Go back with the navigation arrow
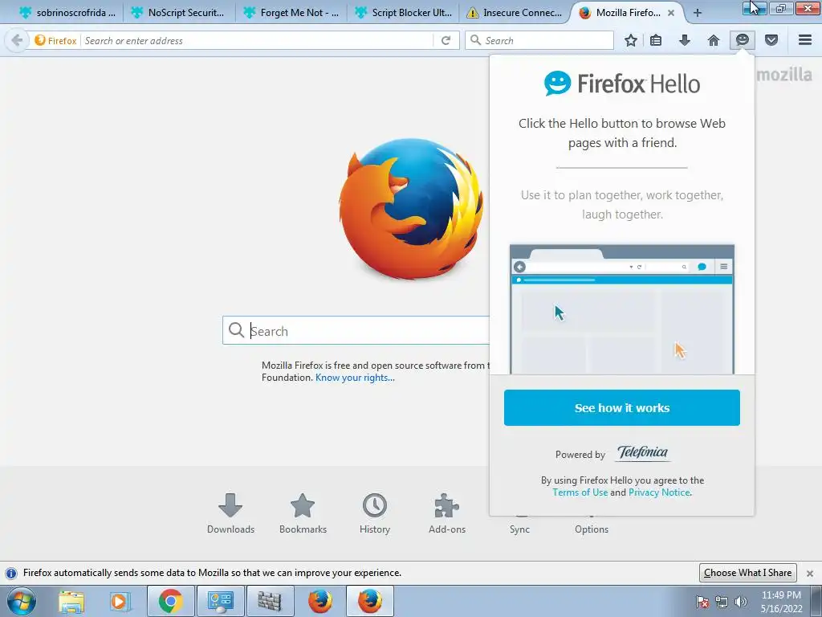 [17, 40]
